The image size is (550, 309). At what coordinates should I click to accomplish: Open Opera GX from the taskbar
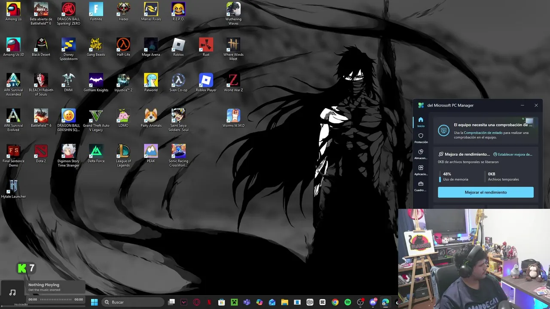point(196,302)
